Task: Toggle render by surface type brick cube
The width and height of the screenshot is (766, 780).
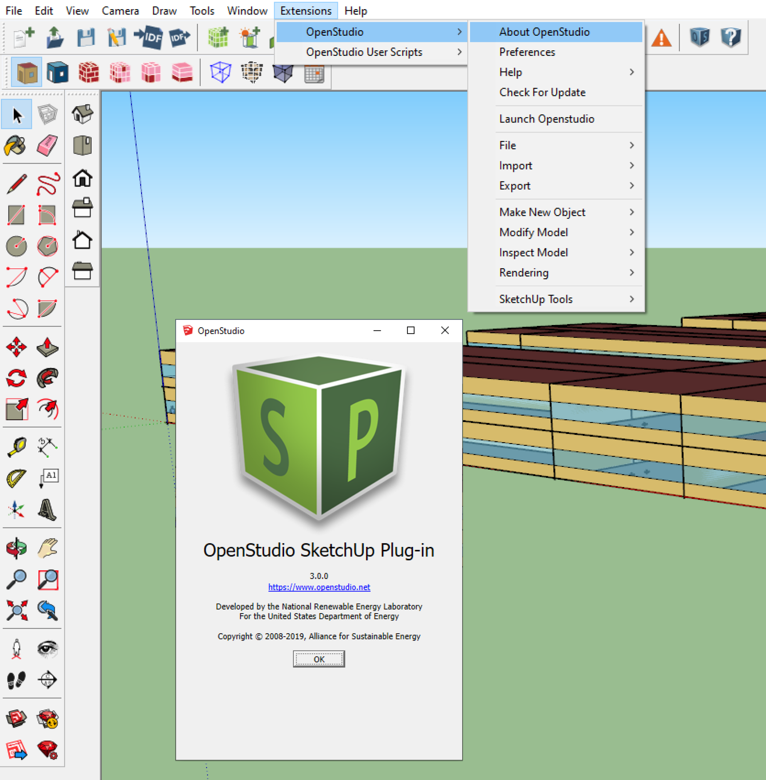Action: [89, 73]
